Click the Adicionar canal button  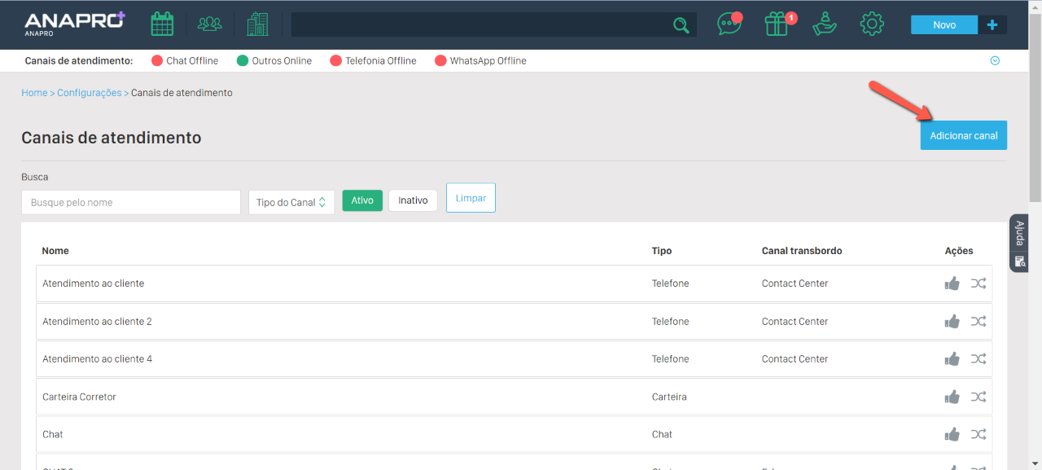tap(963, 136)
